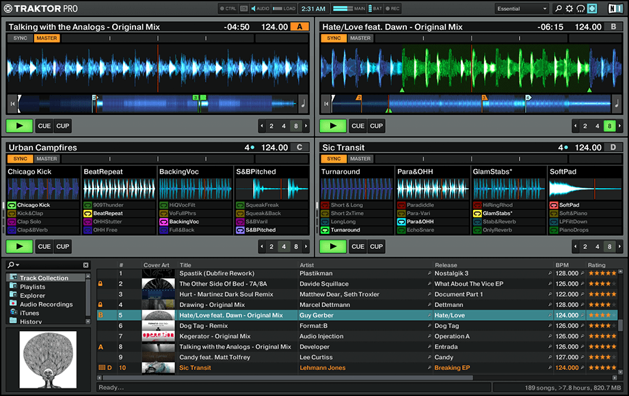Open the Essential layout dropdown

coord(522,8)
